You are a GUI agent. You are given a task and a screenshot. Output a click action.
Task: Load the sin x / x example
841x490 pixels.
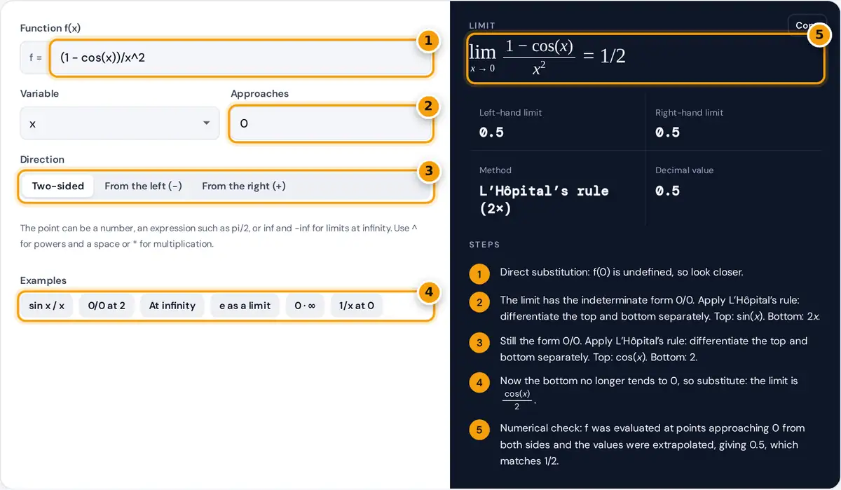[47, 306]
